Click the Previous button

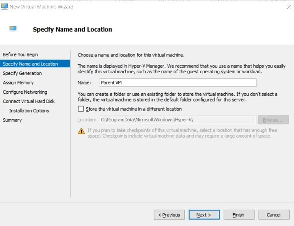tap(169, 215)
